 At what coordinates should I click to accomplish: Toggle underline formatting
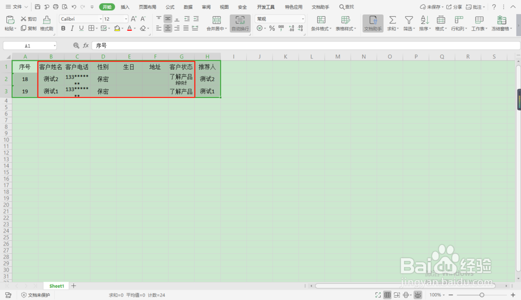point(81,28)
